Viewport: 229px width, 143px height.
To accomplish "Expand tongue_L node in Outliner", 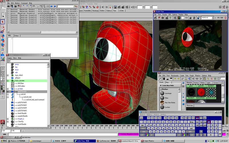I will point(8,119).
